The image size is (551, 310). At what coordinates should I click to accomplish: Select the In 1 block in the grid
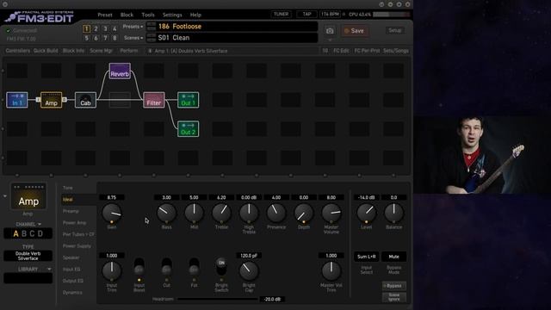pyautogui.click(x=17, y=100)
